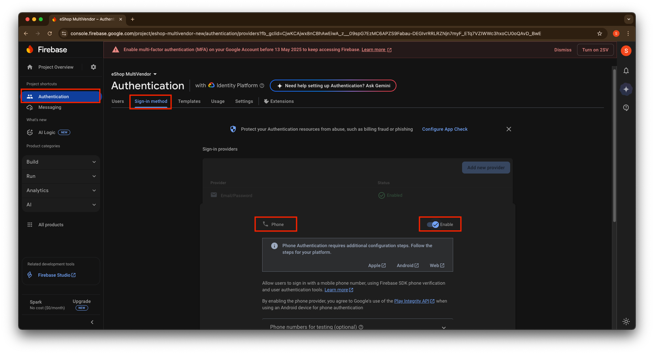The image size is (654, 354).
Task: Open project settings gear icon
Action: [93, 67]
